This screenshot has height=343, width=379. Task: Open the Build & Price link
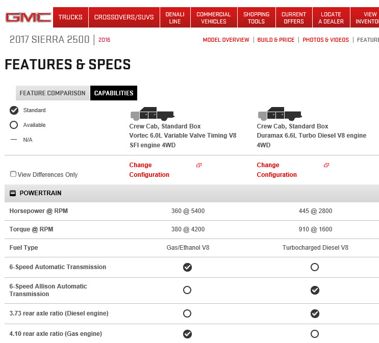[276, 40]
